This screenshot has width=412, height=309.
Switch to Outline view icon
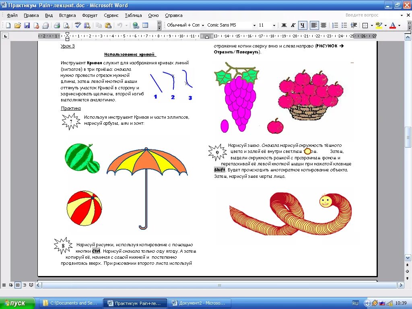tap(25, 285)
